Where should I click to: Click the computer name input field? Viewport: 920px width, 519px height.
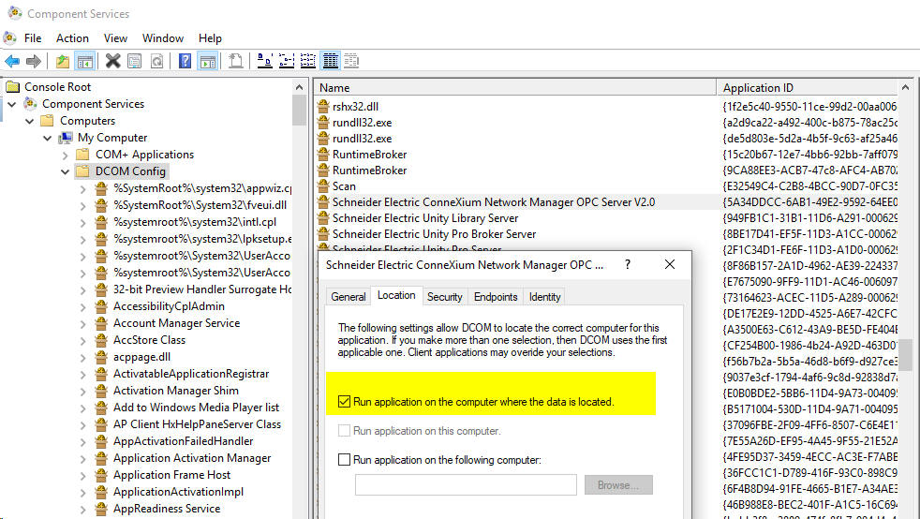466,485
